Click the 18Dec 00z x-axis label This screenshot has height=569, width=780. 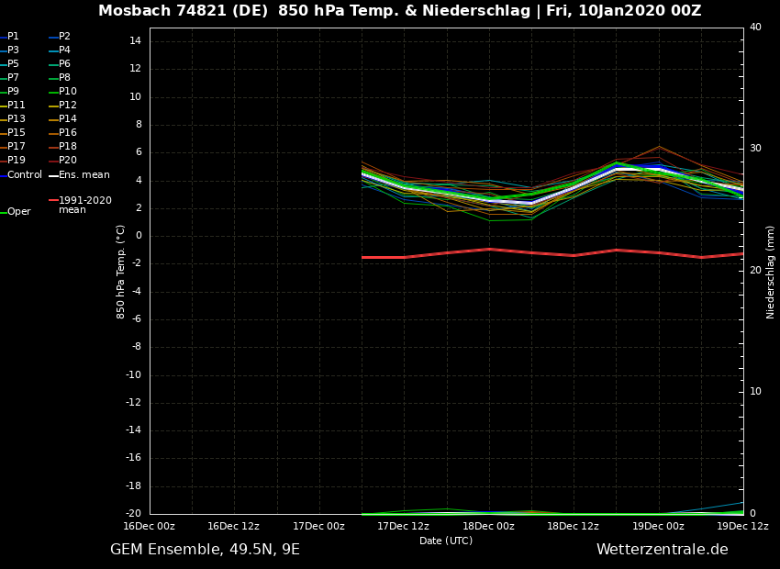(x=488, y=526)
